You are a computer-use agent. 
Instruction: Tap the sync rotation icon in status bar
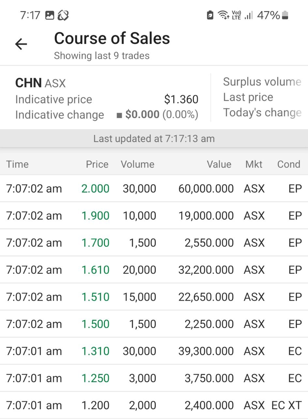pos(63,15)
